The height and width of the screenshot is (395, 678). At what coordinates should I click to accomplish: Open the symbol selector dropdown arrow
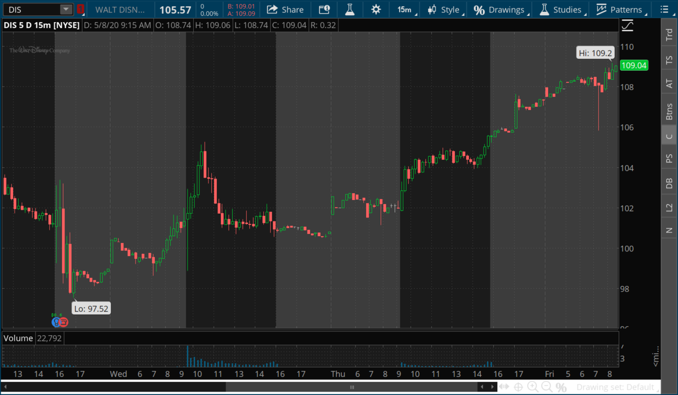click(66, 10)
